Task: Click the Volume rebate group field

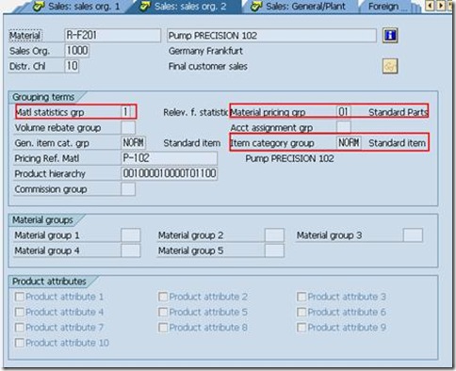Action: [x=128, y=127]
